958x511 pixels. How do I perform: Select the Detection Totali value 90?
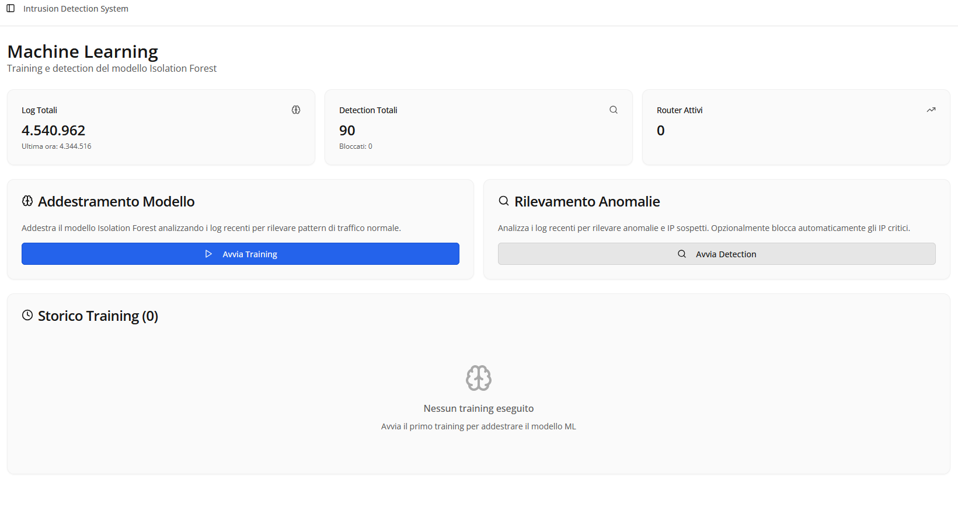coord(347,131)
